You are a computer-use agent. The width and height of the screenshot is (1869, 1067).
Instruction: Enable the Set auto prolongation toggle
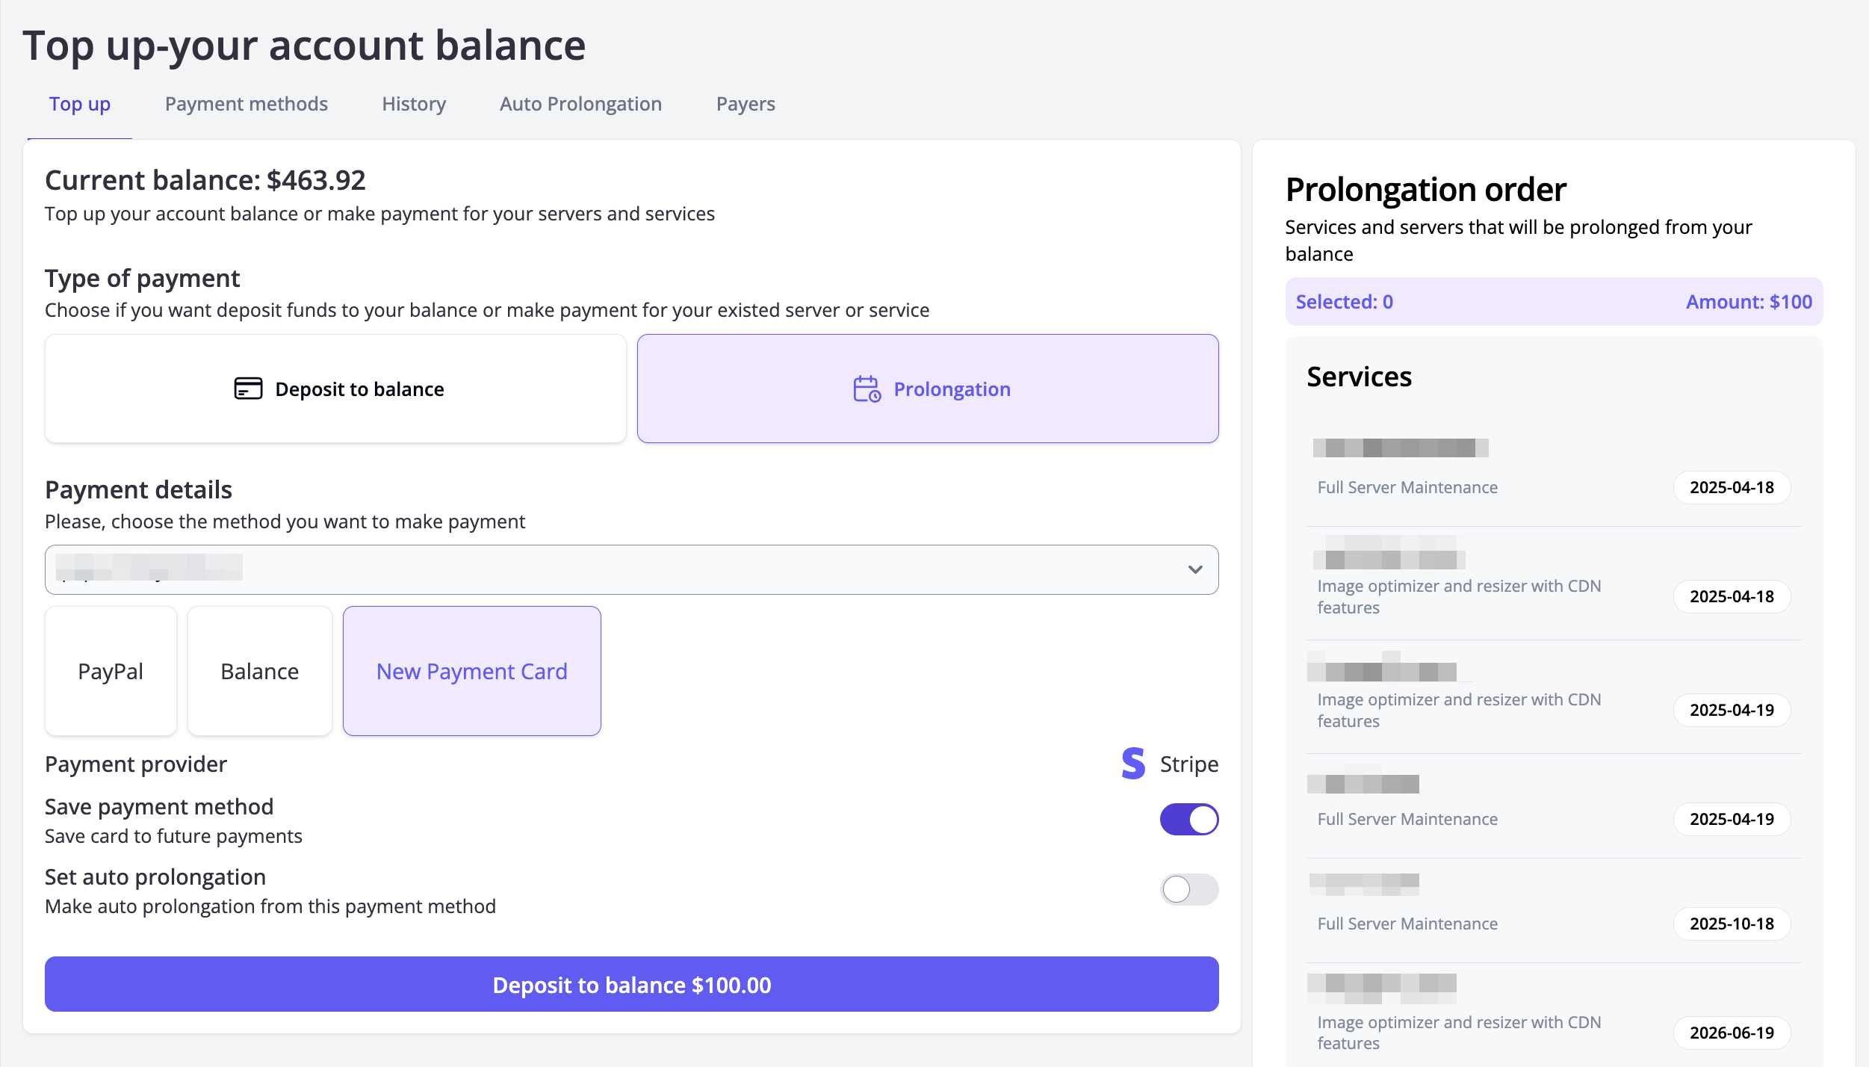pyautogui.click(x=1188, y=889)
